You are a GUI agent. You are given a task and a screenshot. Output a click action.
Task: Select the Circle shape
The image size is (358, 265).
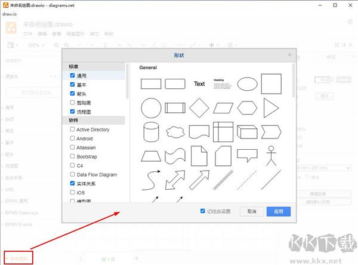click(x=151, y=108)
